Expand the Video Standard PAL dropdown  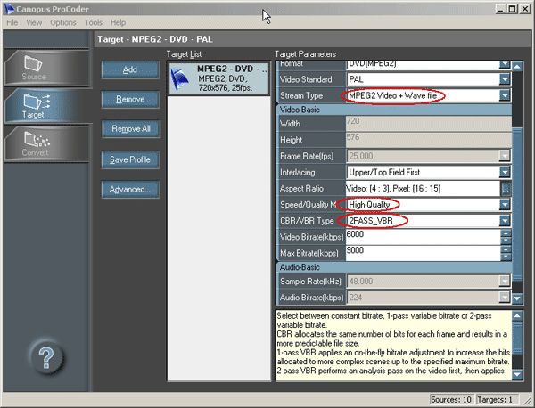pos(505,79)
